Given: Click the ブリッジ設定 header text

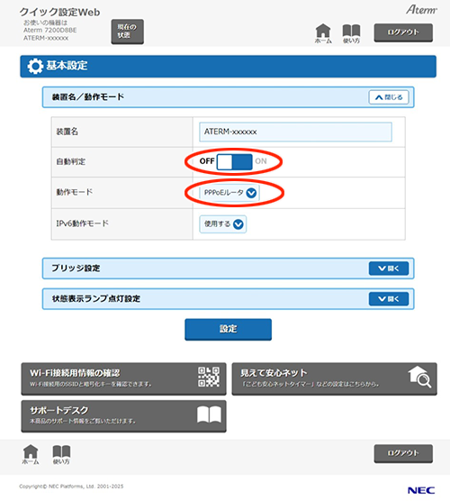Looking at the screenshot, I should point(76,269).
